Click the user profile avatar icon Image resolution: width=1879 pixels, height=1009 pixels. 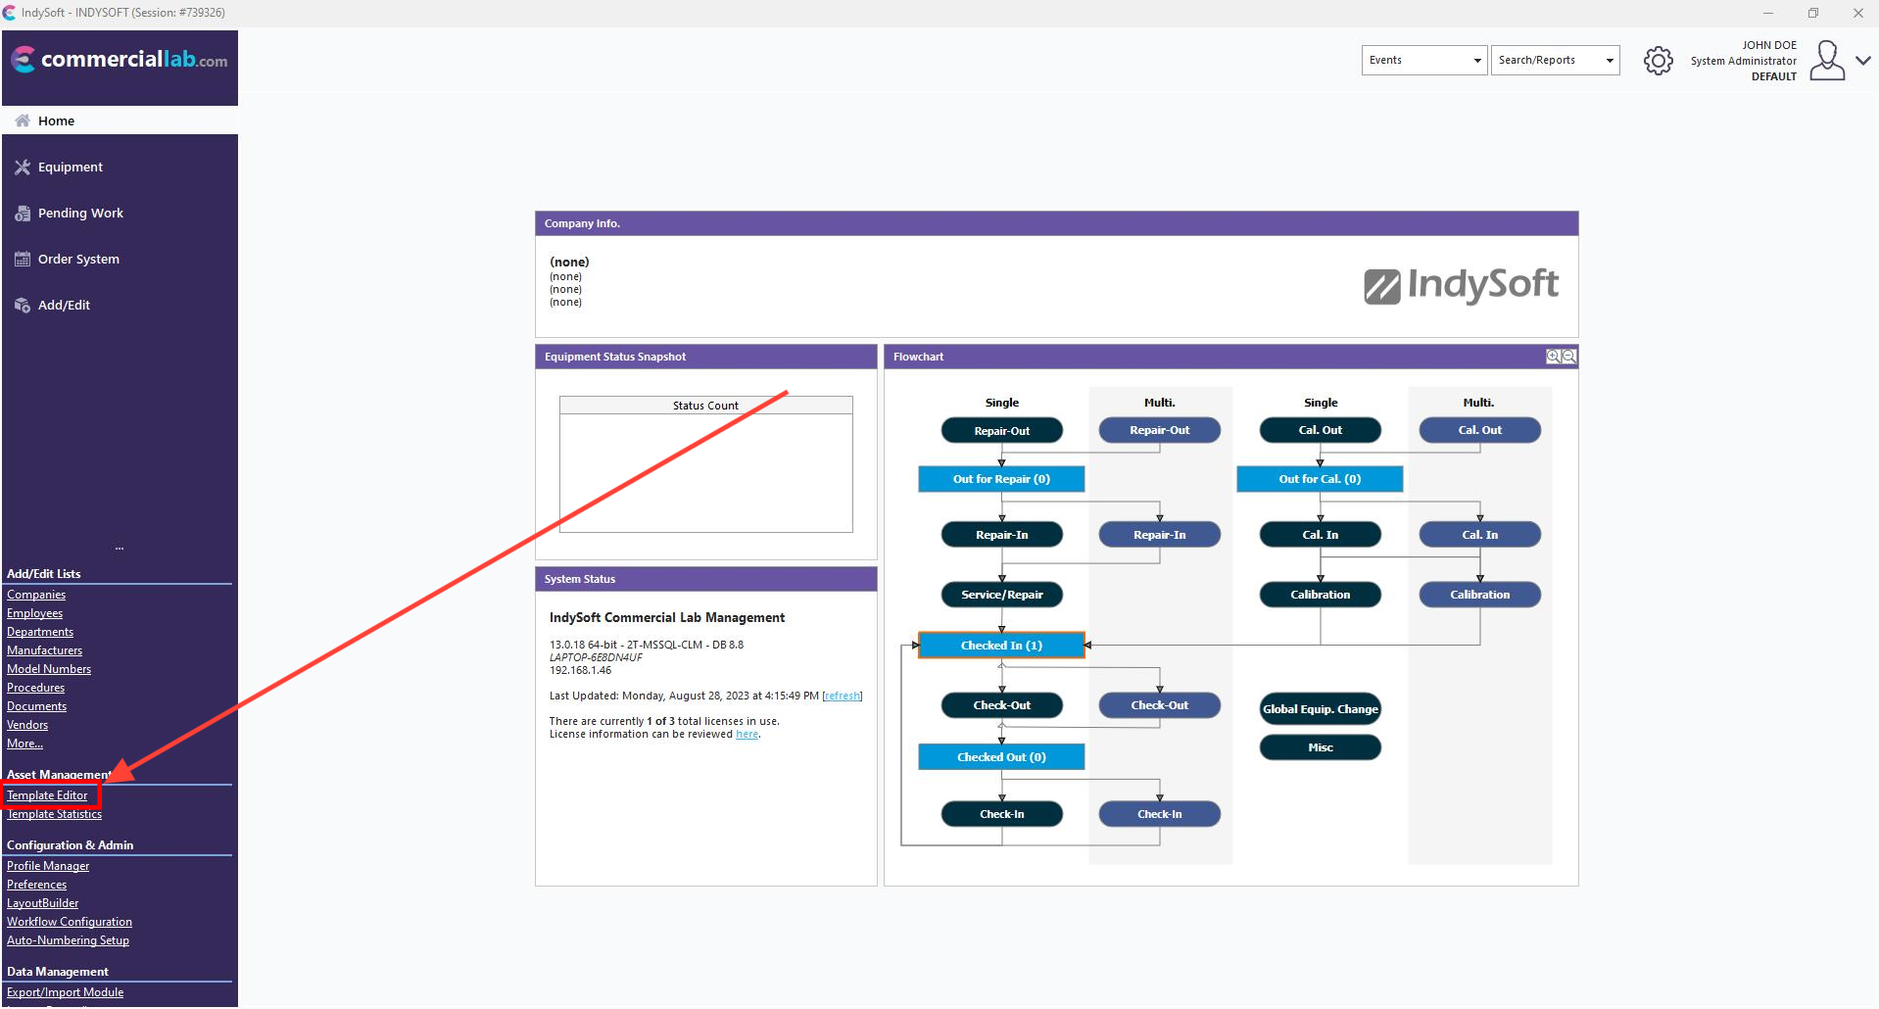click(1826, 61)
